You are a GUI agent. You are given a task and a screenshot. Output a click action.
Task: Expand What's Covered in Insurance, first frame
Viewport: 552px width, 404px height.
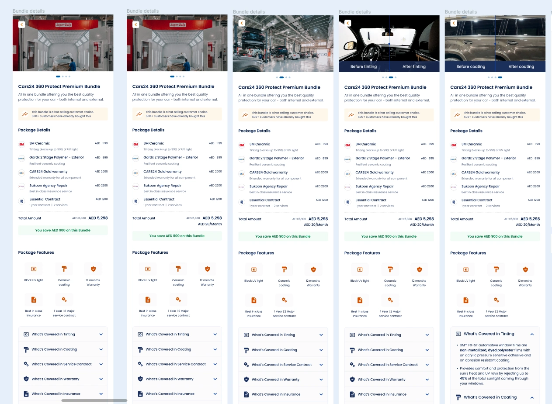pyautogui.click(x=63, y=394)
